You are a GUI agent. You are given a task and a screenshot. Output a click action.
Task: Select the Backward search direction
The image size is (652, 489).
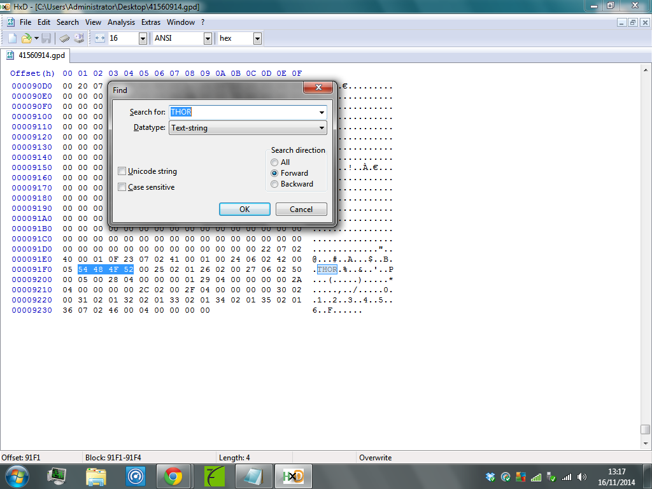pyautogui.click(x=274, y=184)
